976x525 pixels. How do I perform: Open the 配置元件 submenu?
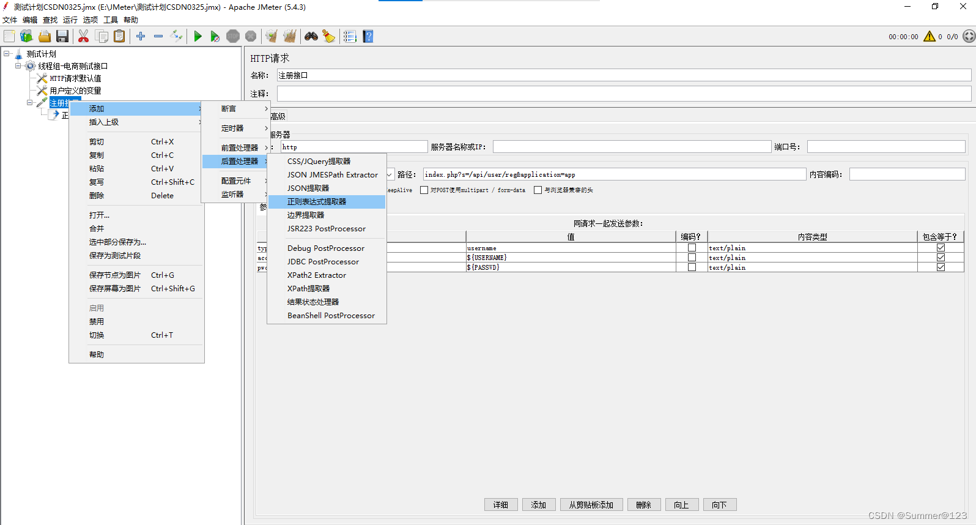click(x=236, y=181)
